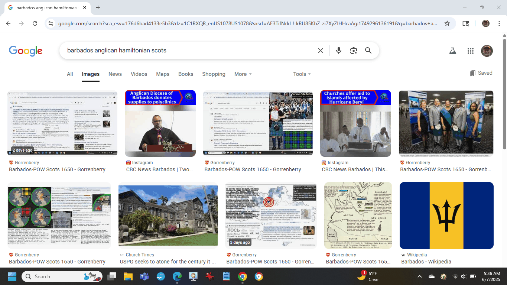The height and width of the screenshot is (285, 507).
Task: Bookmark this page with the star icon
Action: [447, 23]
